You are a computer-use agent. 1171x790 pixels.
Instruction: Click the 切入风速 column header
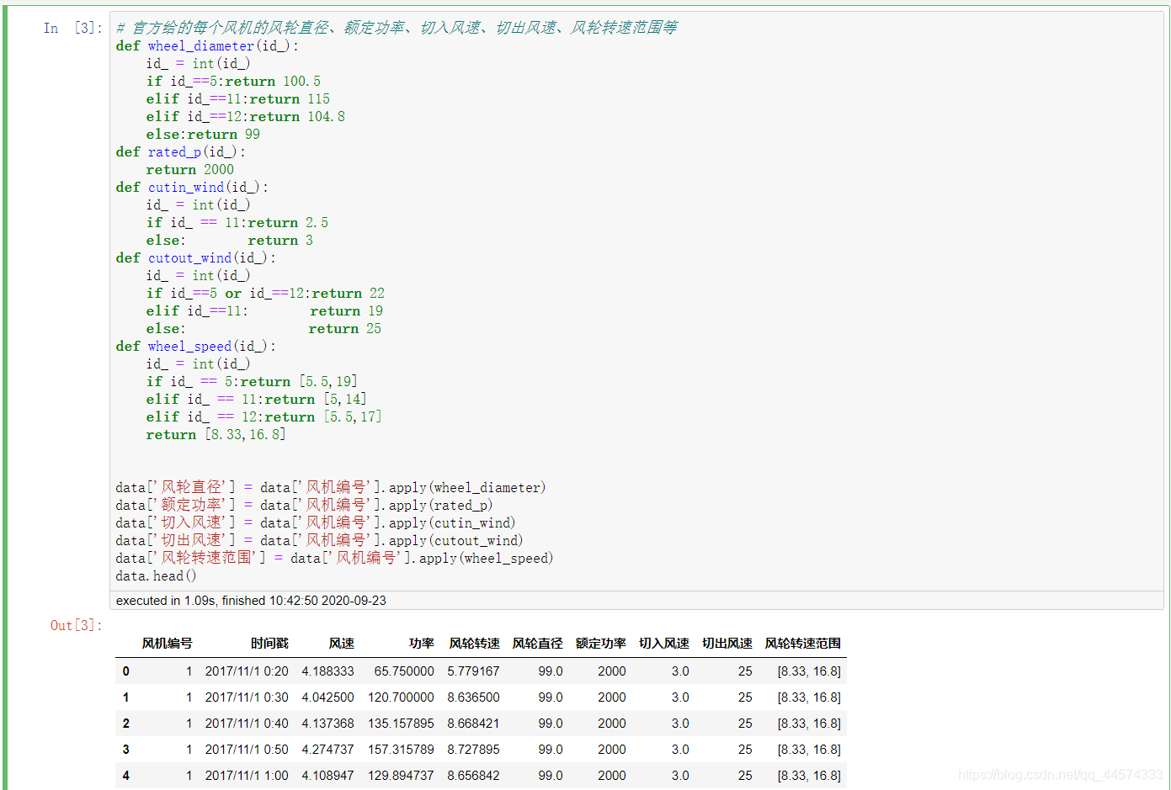(x=663, y=644)
